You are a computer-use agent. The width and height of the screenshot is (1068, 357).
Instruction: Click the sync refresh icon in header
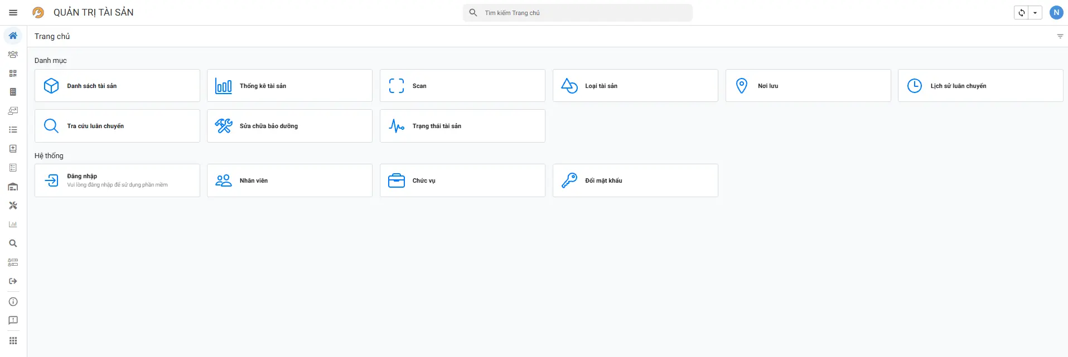[1021, 13]
